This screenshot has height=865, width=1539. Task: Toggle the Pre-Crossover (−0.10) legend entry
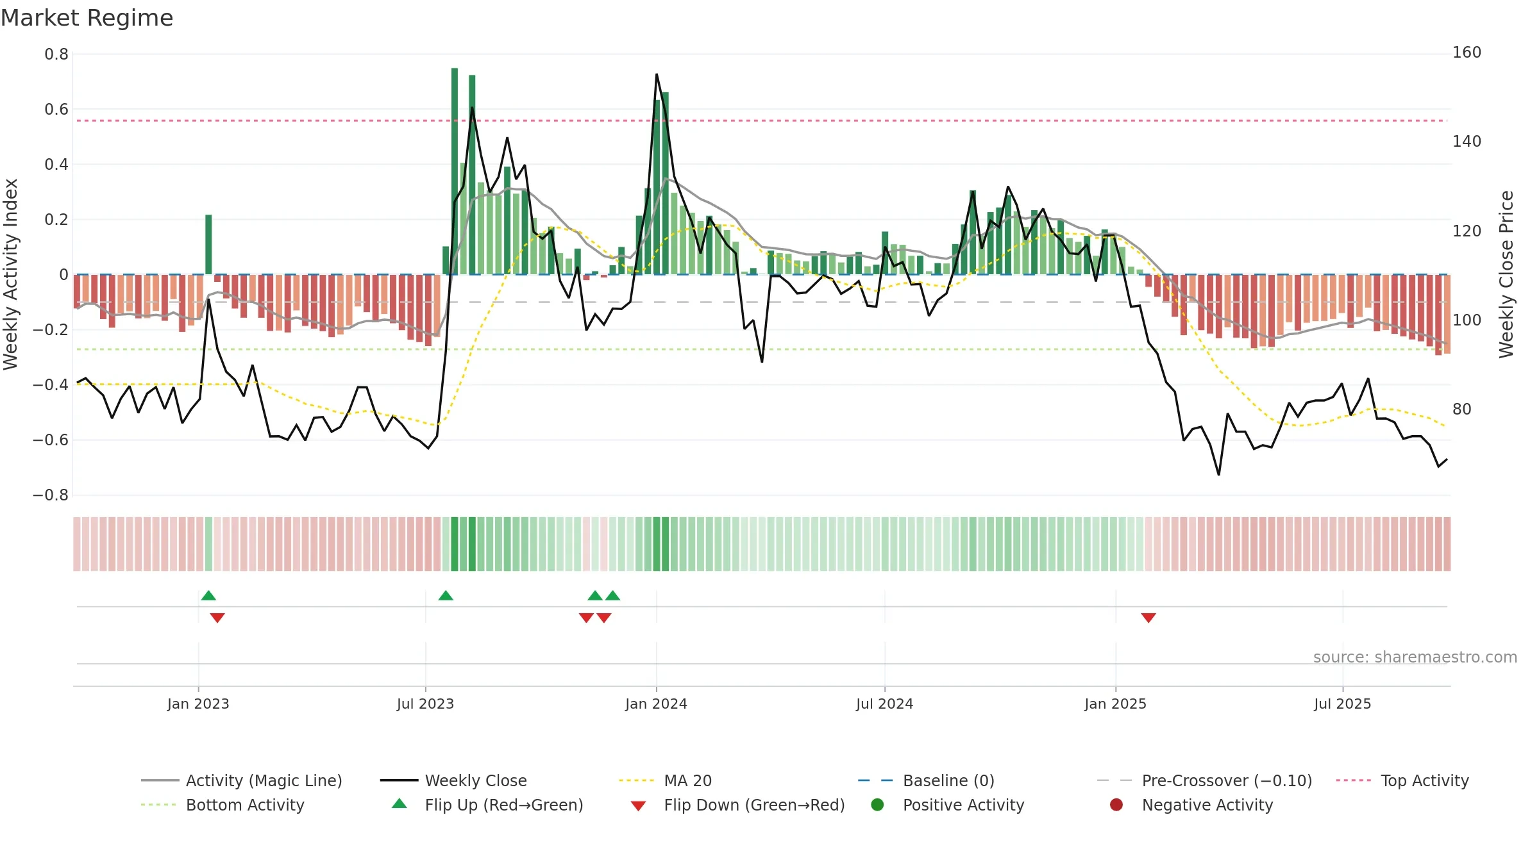tap(1204, 780)
